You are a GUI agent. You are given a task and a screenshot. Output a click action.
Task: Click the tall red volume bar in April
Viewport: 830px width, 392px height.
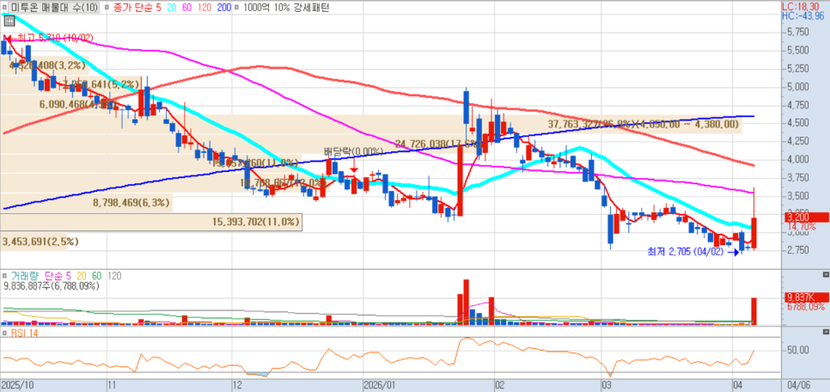pos(754,311)
